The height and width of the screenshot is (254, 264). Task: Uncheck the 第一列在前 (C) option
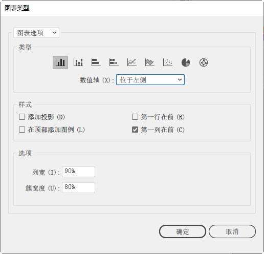(135, 130)
